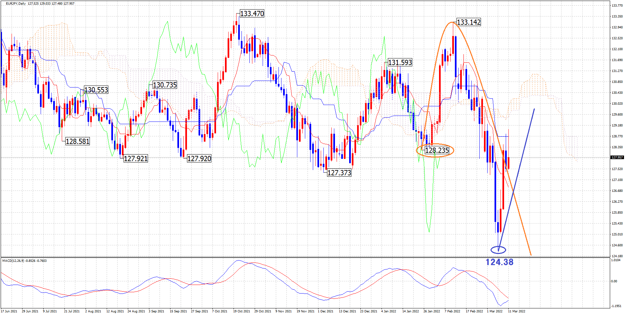Select the blue 124.38 text annotation
Viewport: 625px width, 315px height.
(499, 262)
